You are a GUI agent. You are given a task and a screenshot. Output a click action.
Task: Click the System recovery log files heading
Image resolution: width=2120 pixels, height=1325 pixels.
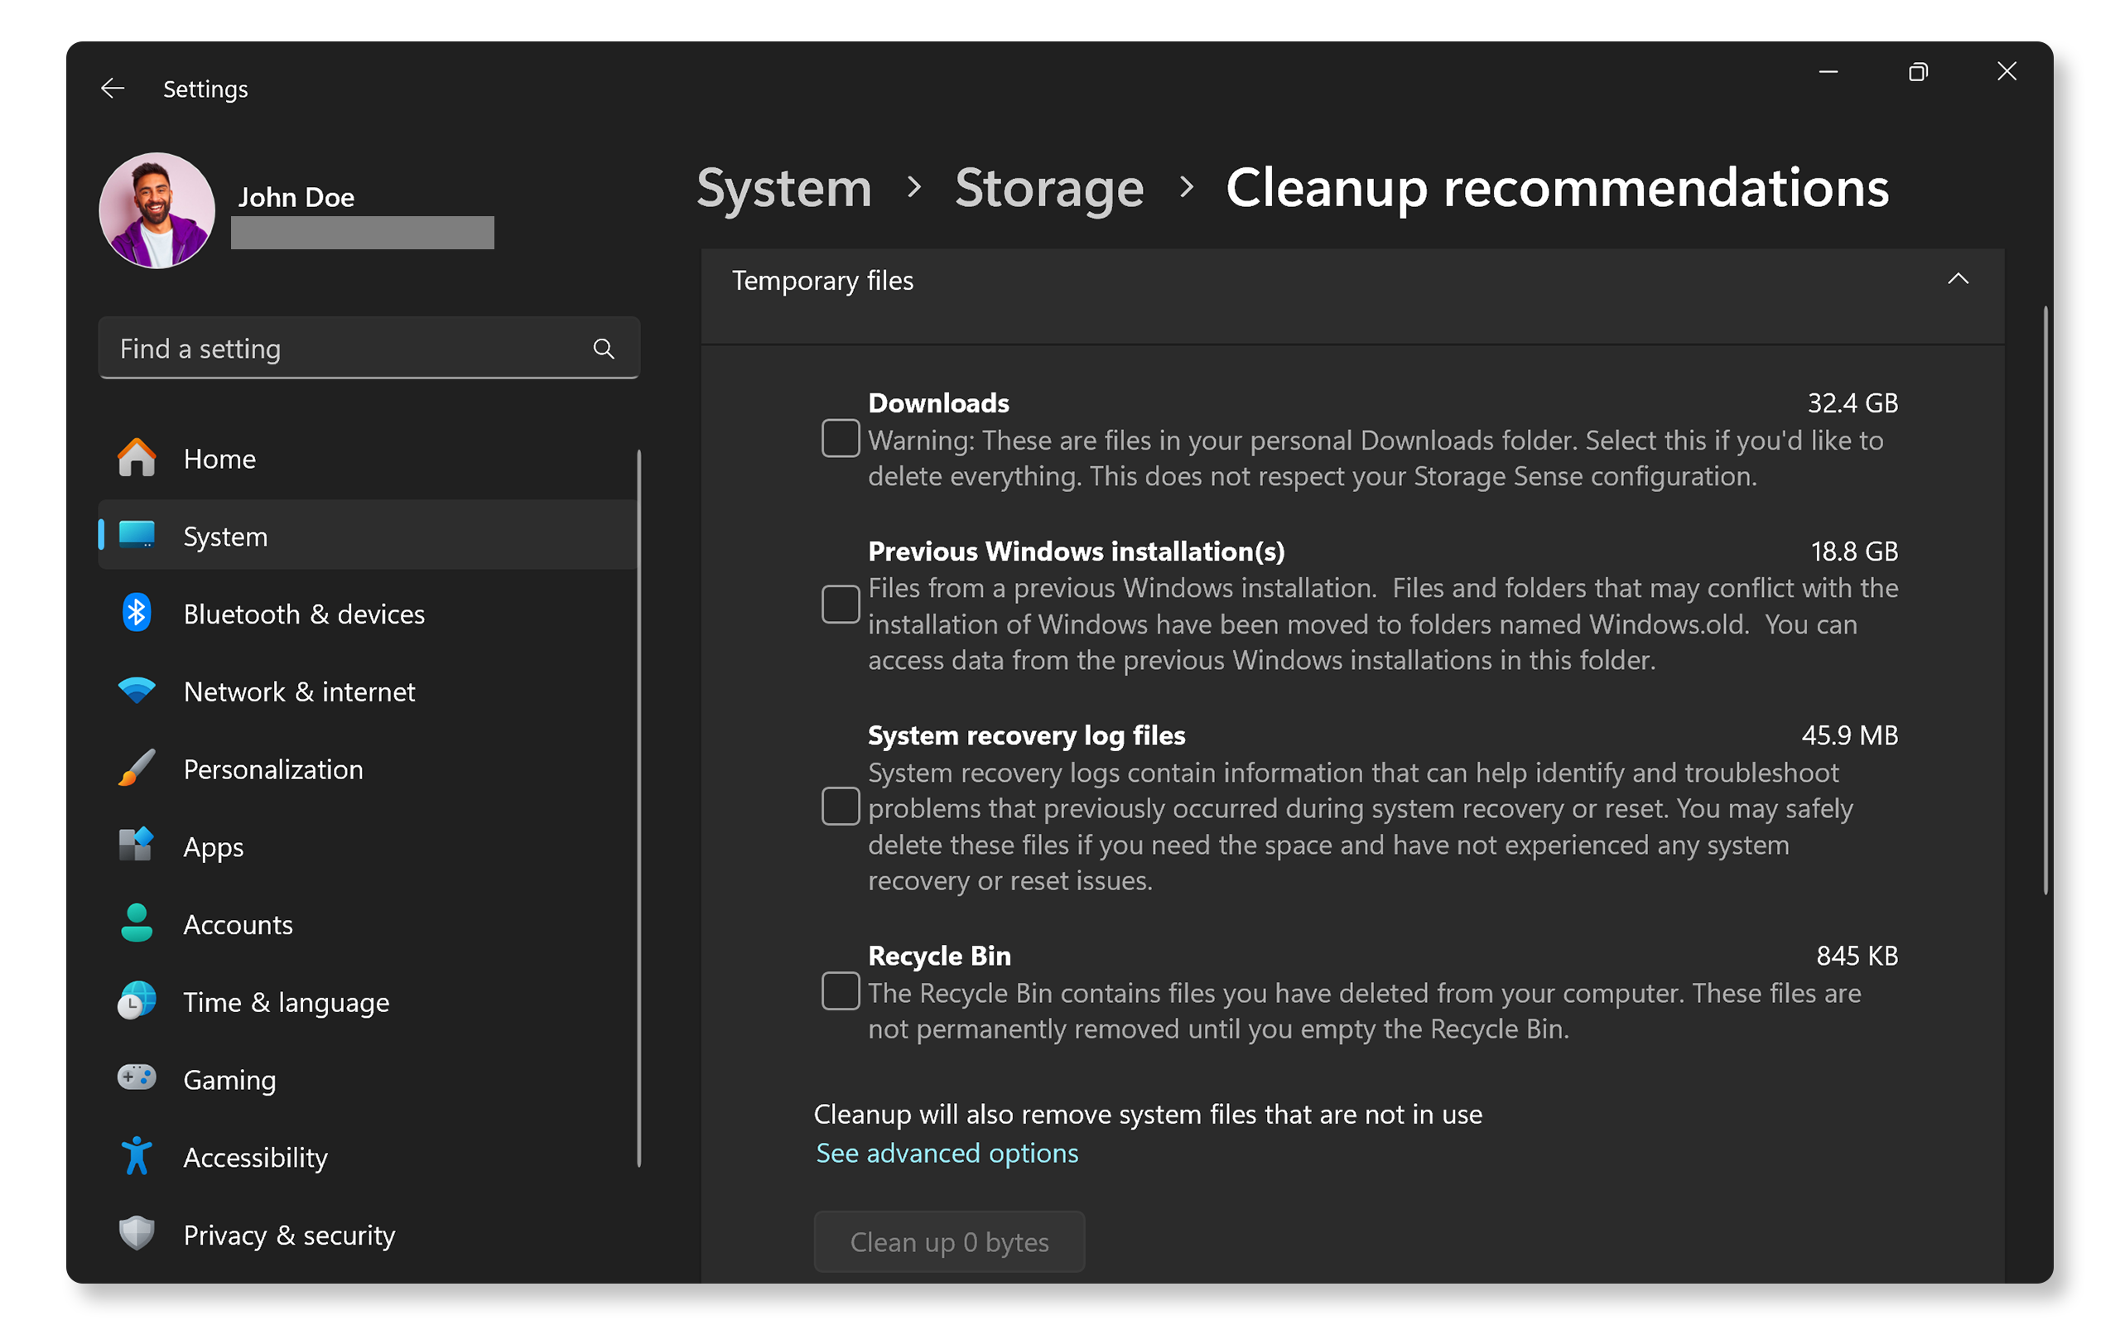pos(1026,735)
